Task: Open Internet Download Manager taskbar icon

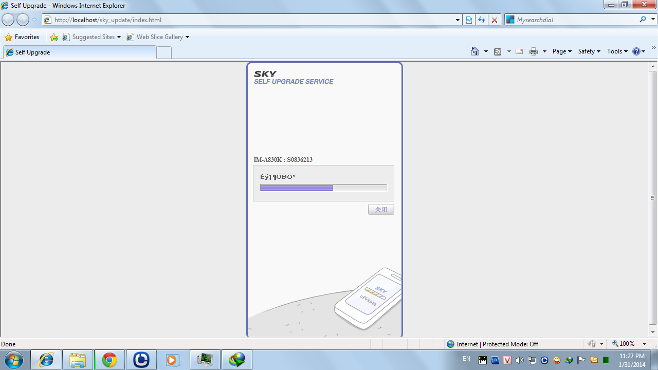Action: tap(237, 360)
